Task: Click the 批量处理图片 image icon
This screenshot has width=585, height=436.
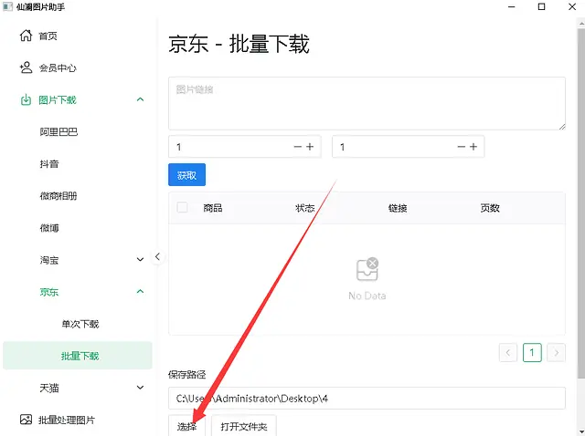Action: 26,420
